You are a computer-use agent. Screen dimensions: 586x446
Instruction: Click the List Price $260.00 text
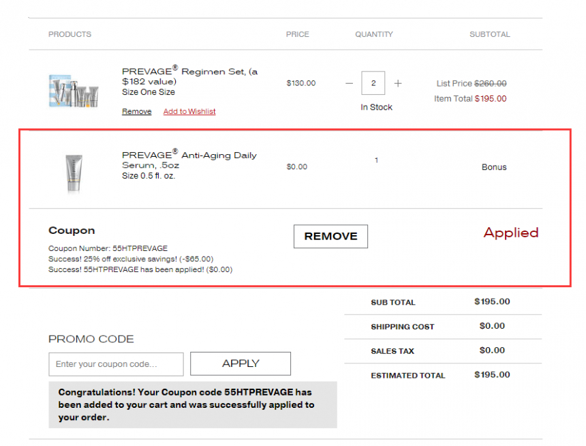point(472,83)
